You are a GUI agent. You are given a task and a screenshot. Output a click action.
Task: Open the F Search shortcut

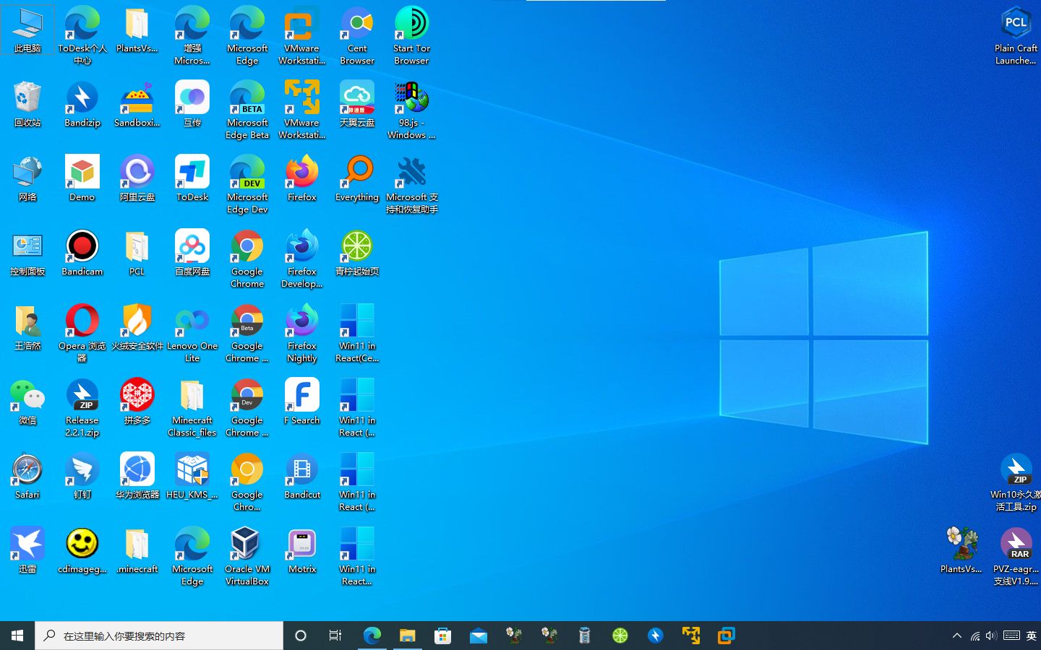pyautogui.click(x=302, y=402)
